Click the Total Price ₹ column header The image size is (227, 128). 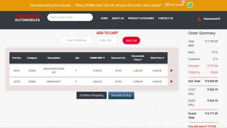coord(157,58)
